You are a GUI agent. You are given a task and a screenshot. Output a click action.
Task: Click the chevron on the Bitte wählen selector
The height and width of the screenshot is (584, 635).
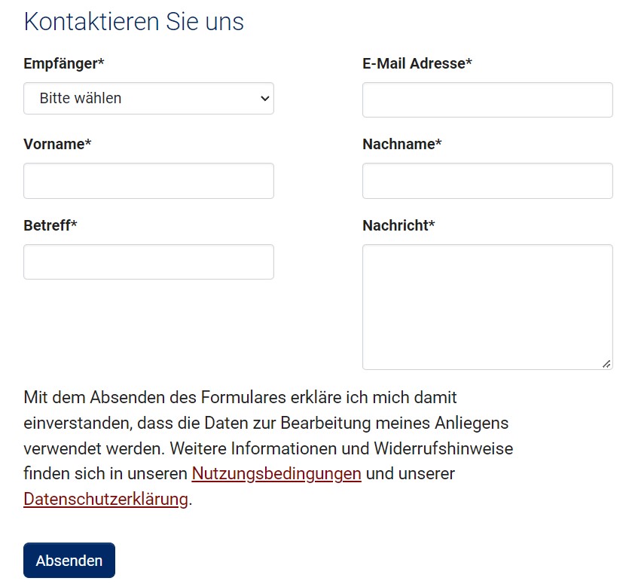pyautogui.click(x=263, y=98)
